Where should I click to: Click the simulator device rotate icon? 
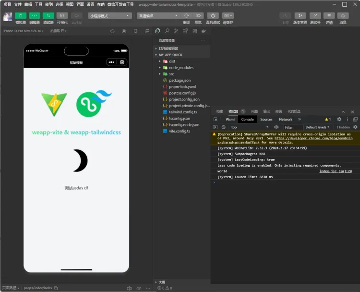pos(135,31)
